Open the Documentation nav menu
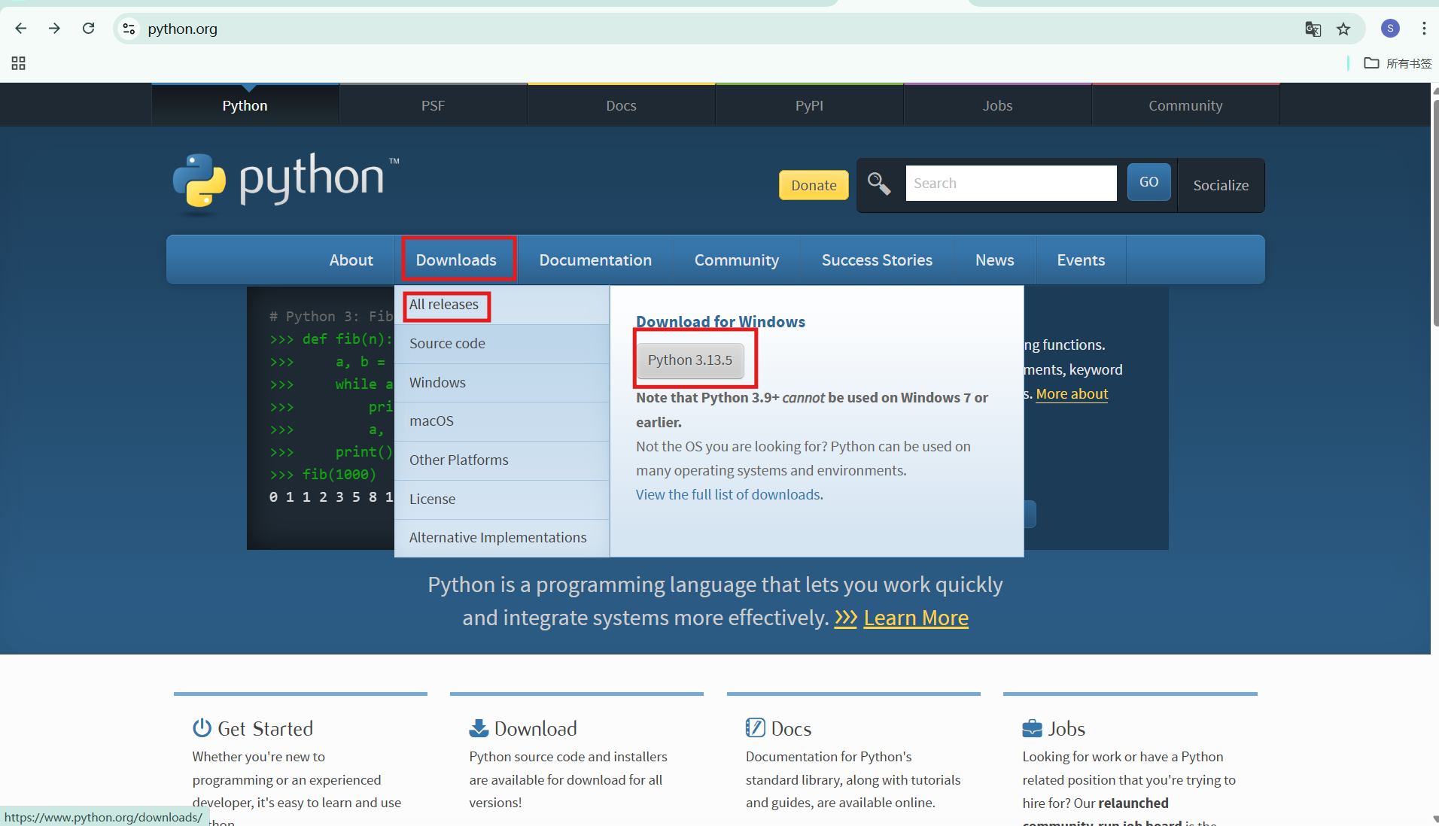The image size is (1439, 826). (x=595, y=260)
